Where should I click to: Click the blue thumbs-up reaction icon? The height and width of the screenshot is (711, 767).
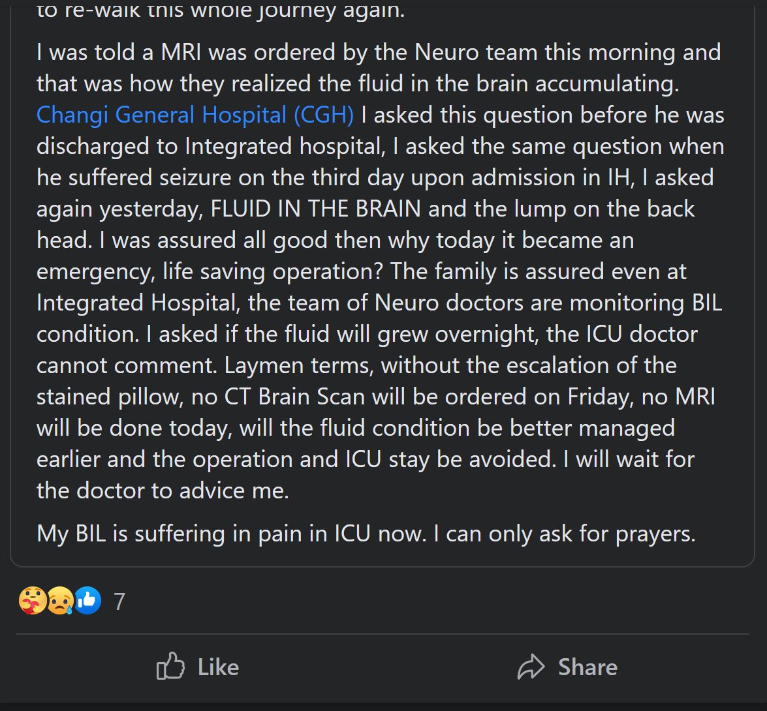coord(87,601)
